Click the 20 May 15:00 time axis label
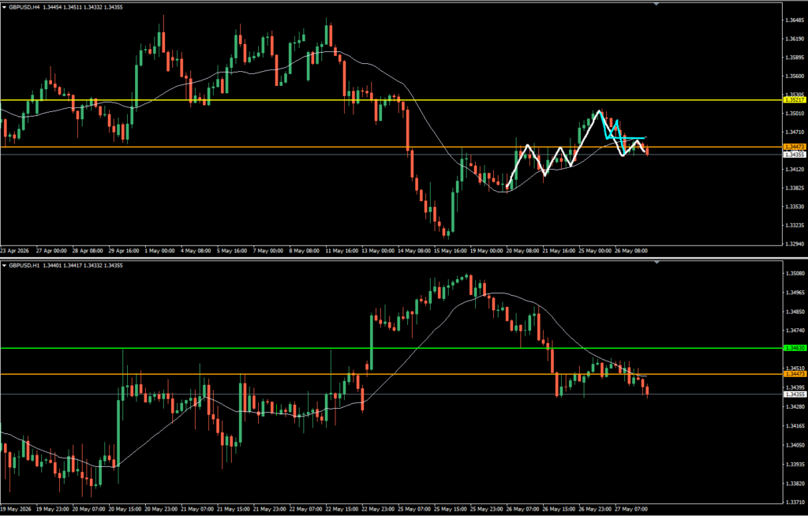This screenshot has width=808, height=516. coord(125,510)
